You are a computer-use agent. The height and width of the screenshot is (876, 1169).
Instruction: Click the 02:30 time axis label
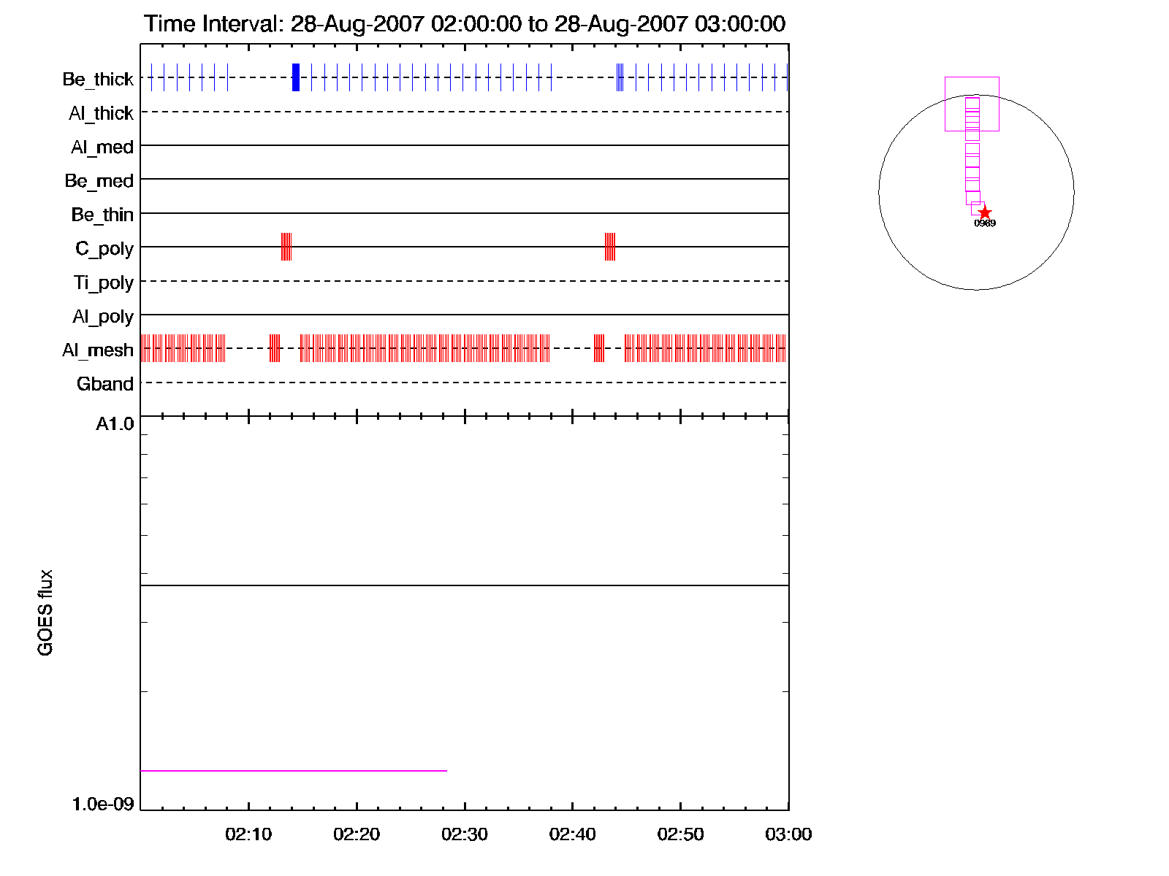465,834
